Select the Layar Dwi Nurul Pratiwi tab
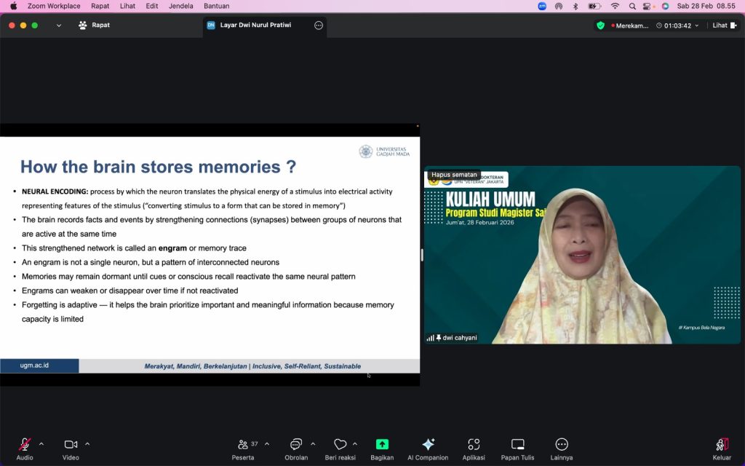 [x=255, y=25]
